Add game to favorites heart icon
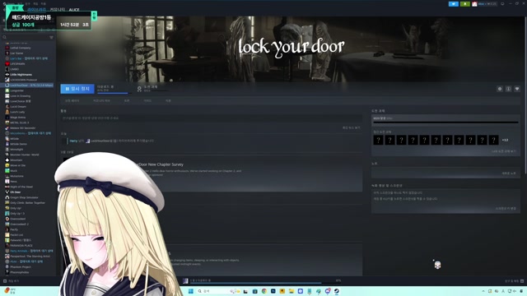This screenshot has height=296, width=527. point(517,89)
